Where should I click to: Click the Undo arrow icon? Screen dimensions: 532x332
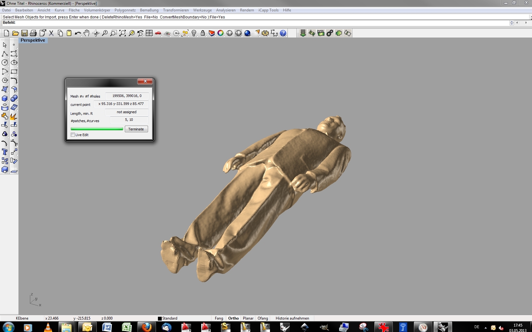78,33
